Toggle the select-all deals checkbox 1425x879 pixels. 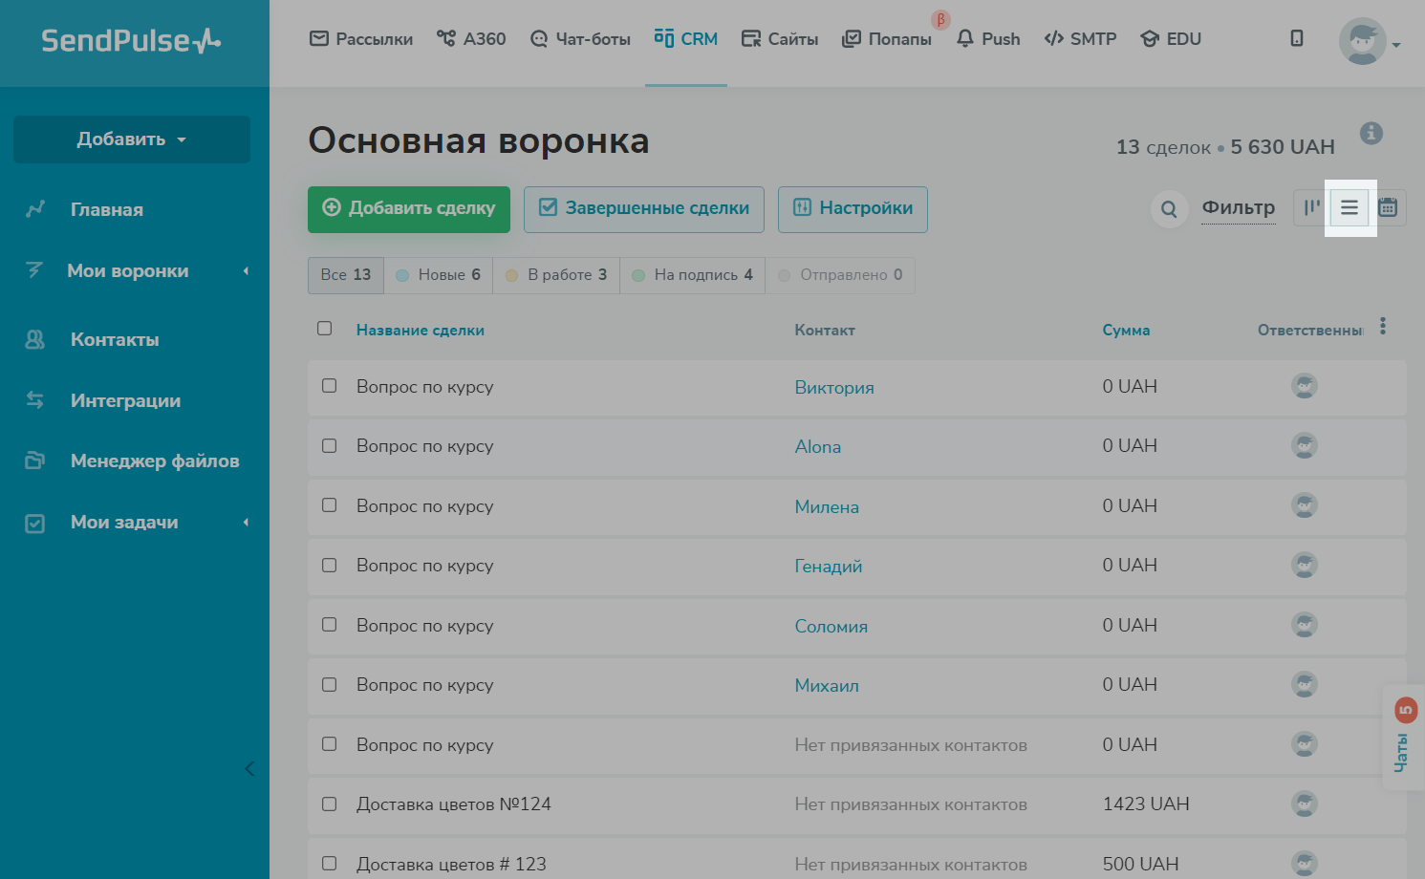click(325, 329)
